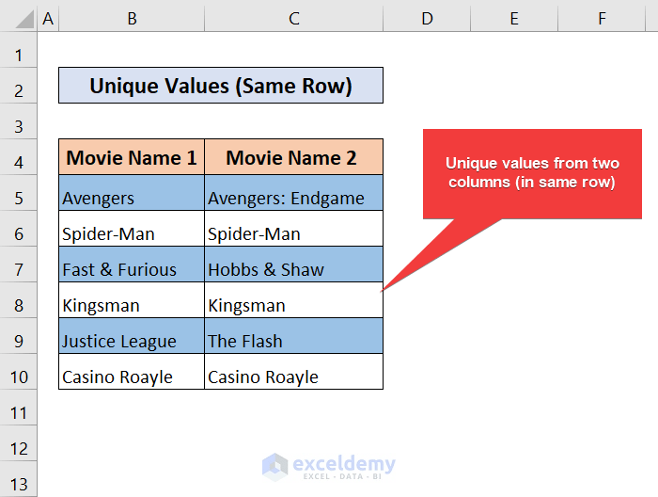
Task: Select the 'The Flash' cell
Action: pyautogui.click(x=293, y=335)
